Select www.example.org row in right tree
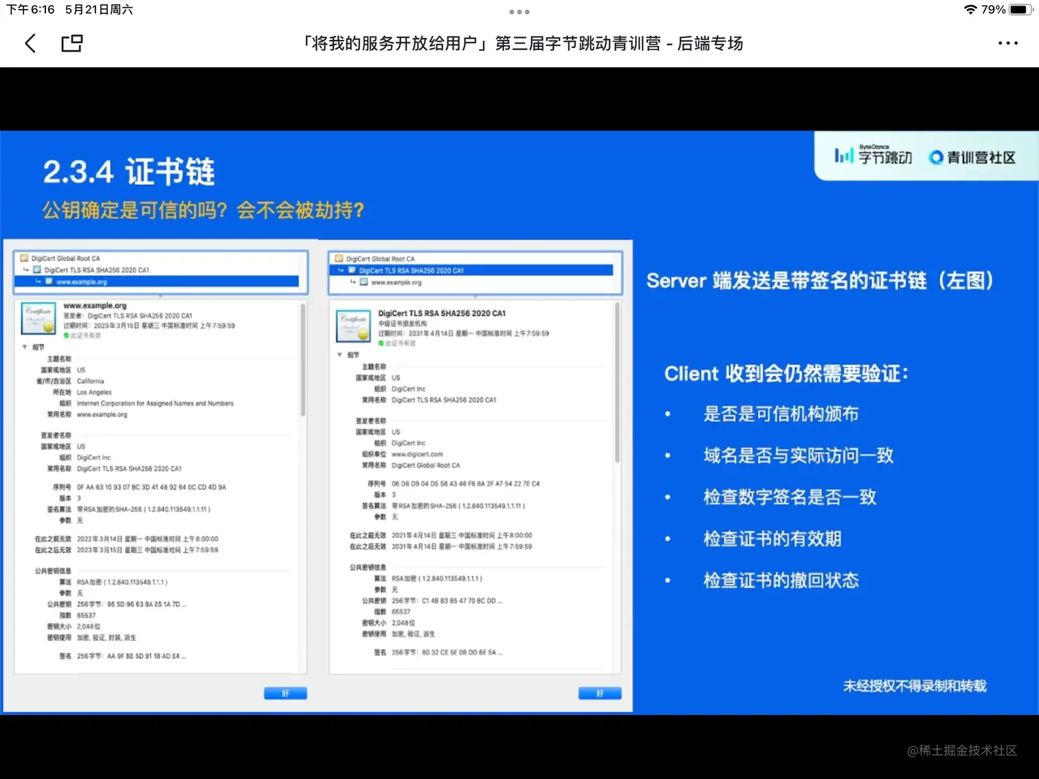The height and width of the screenshot is (779, 1039). (396, 282)
